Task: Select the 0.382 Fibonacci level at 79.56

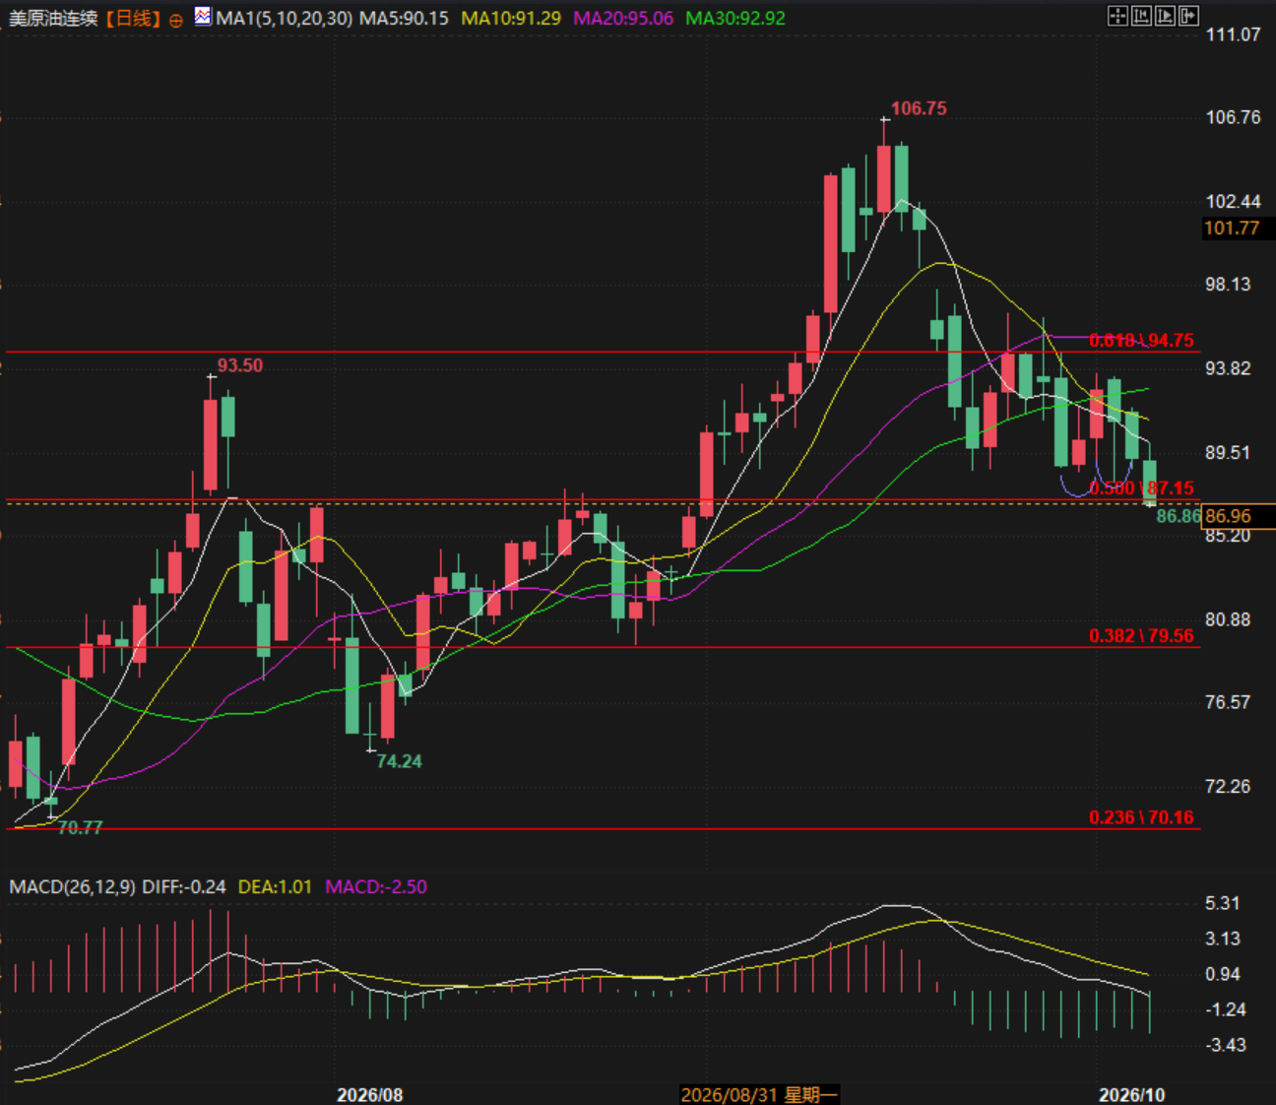Action: [1141, 635]
